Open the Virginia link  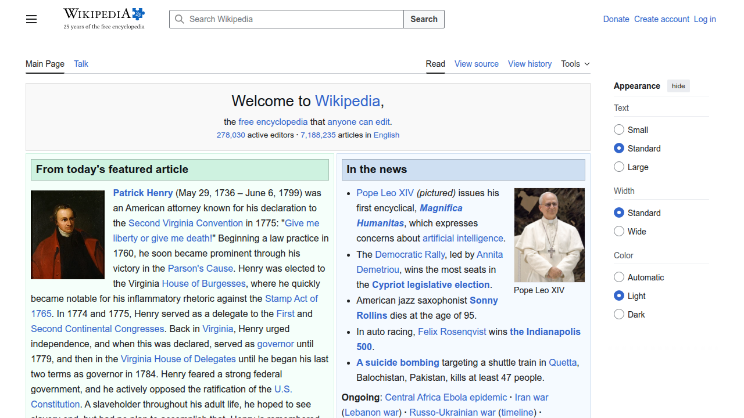click(218, 329)
